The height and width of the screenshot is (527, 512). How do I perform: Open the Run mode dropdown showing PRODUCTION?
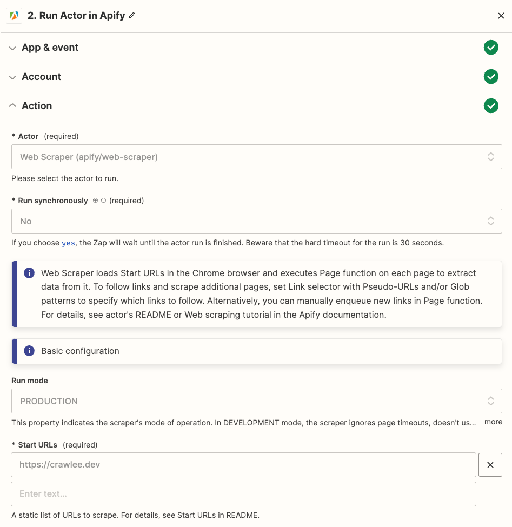[256, 401]
